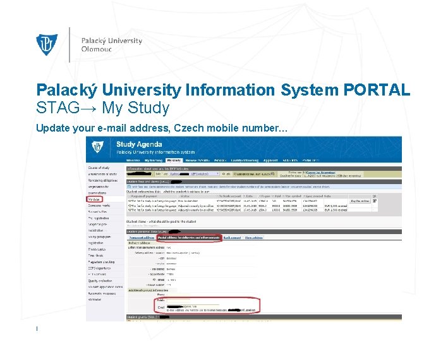The width and height of the screenshot is (448, 341).
Task: Click the Palacký University shield logo
Action: [x=47, y=44]
